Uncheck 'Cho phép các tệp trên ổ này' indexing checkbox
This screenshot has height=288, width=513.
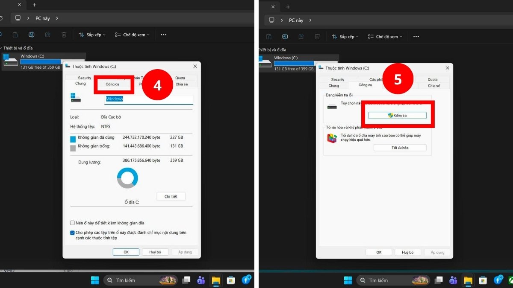pyautogui.click(x=73, y=233)
